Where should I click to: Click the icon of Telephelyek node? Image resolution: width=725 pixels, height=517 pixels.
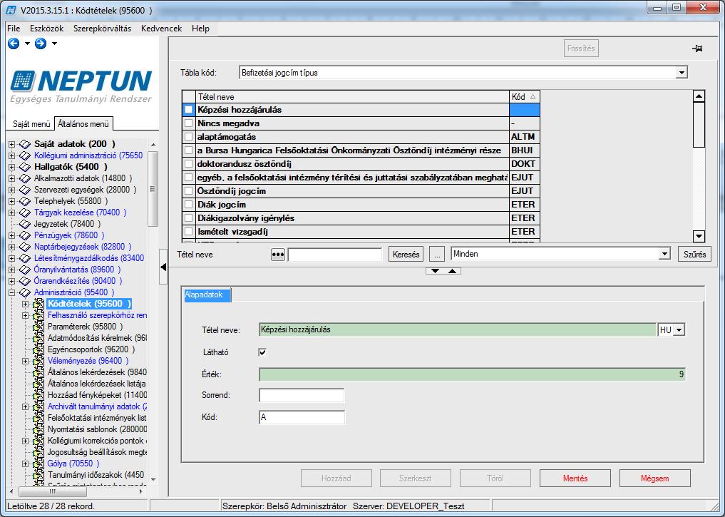(x=25, y=201)
